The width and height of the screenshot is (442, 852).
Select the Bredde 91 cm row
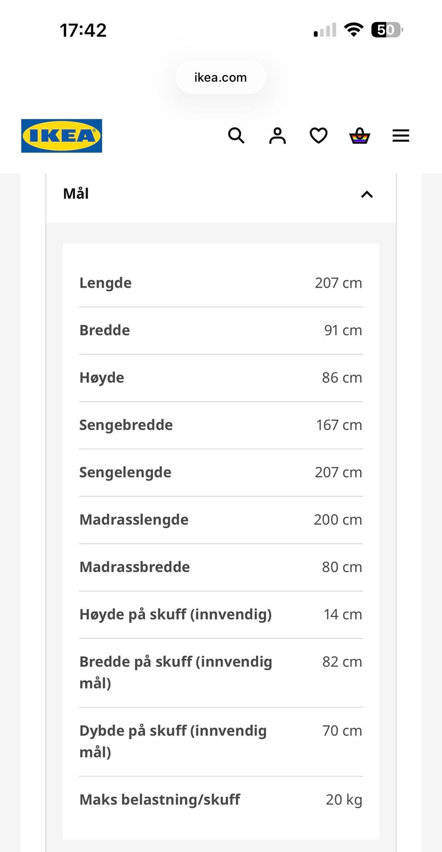point(221,331)
